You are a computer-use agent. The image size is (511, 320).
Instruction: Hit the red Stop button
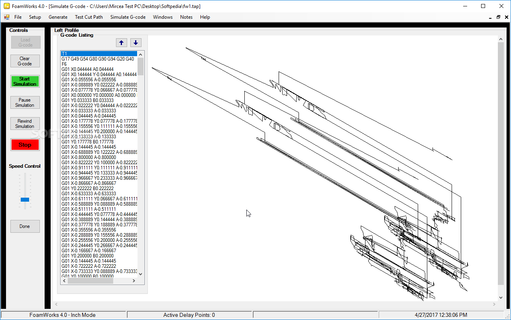click(x=25, y=145)
